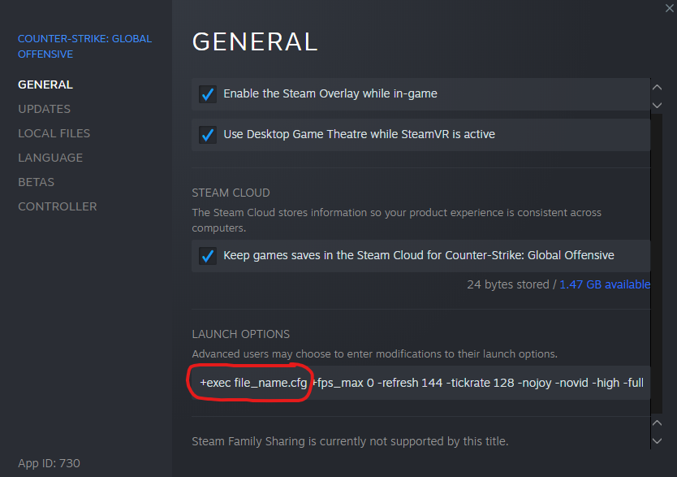Click the top down-chevron scroll arrow
The image size is (677, 477).
tap(658, 105)
